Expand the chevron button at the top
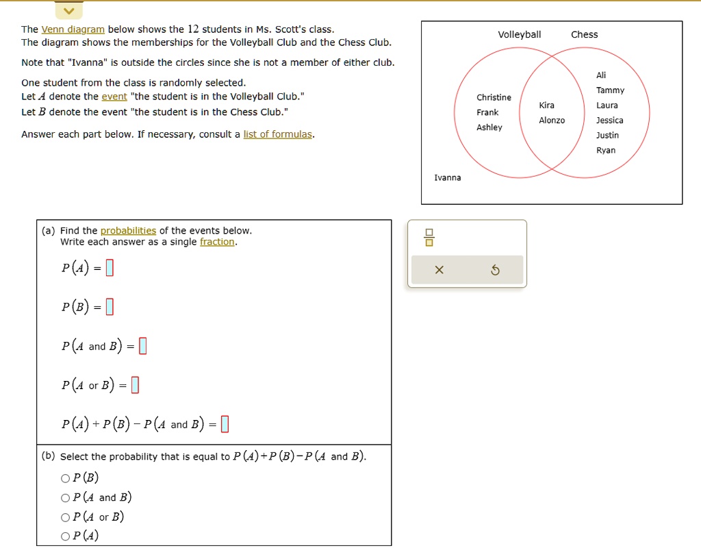This screenshot has height=557, width=701. click(68, 10)
